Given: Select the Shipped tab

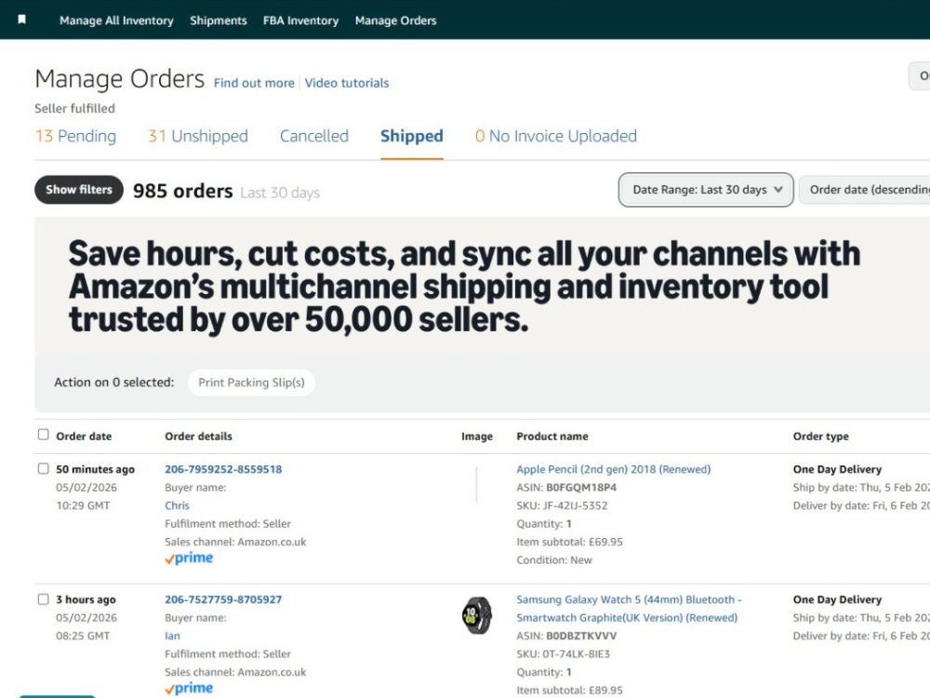Looking at the screenshot, I should coord(412,136).
